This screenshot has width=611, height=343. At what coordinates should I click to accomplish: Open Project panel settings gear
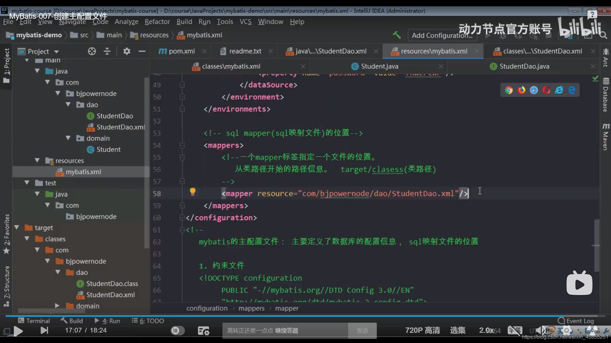(x=127, y=51)
